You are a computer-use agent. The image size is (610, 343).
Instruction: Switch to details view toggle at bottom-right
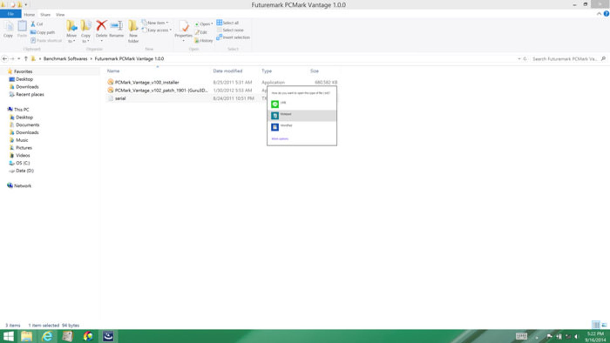(596, 325)
